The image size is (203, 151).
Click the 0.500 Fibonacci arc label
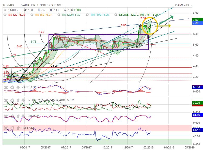[x=54, y=66]
